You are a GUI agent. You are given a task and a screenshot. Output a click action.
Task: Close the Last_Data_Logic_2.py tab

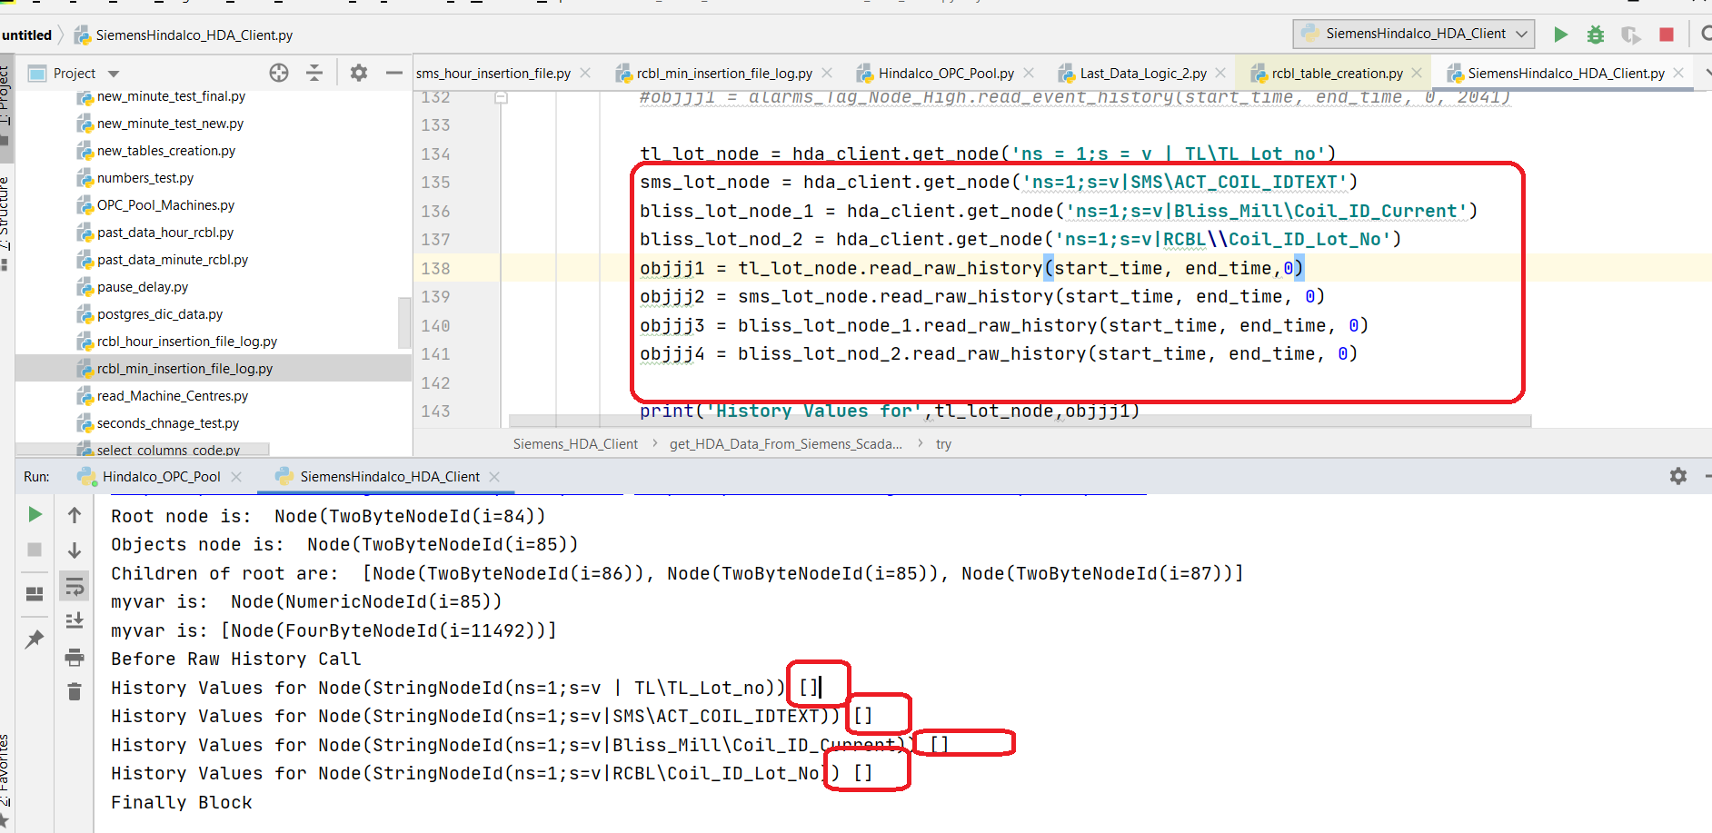click(1220, 73)
